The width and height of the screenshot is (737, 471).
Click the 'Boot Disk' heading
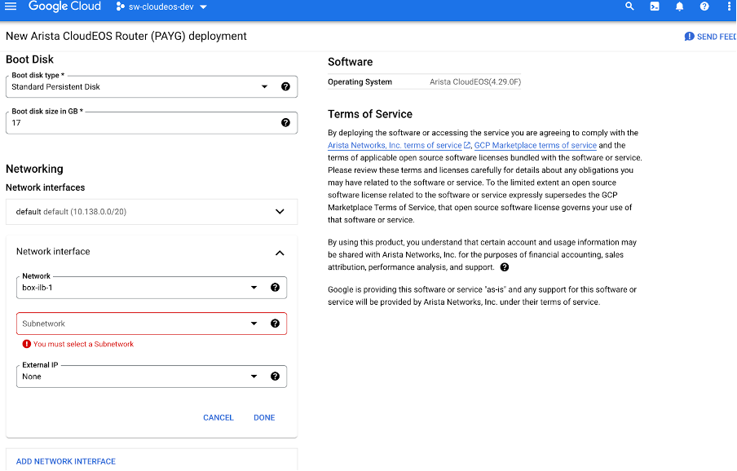(x=29, y=59)
